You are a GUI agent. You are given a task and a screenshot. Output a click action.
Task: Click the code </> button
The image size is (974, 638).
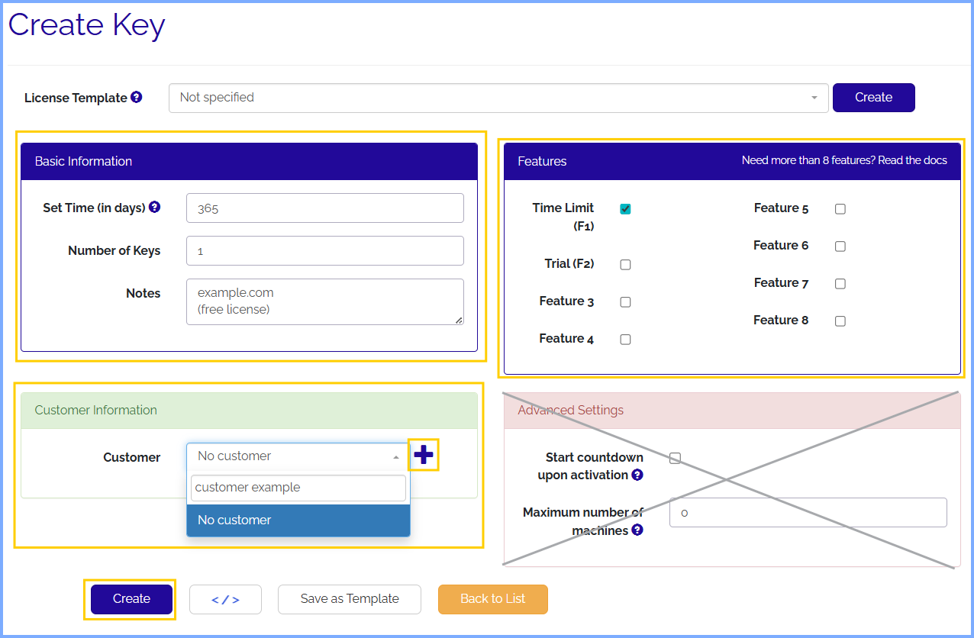tap(225, 599)
